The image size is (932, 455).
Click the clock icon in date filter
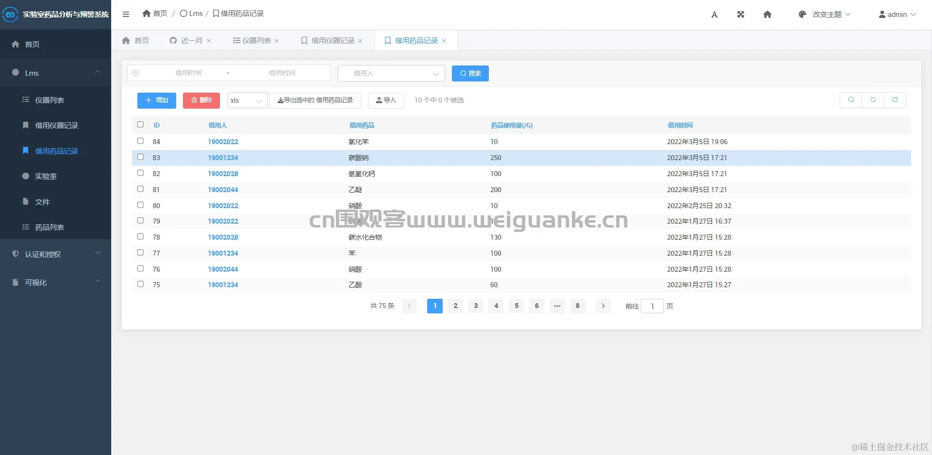(x=136, y=73)
